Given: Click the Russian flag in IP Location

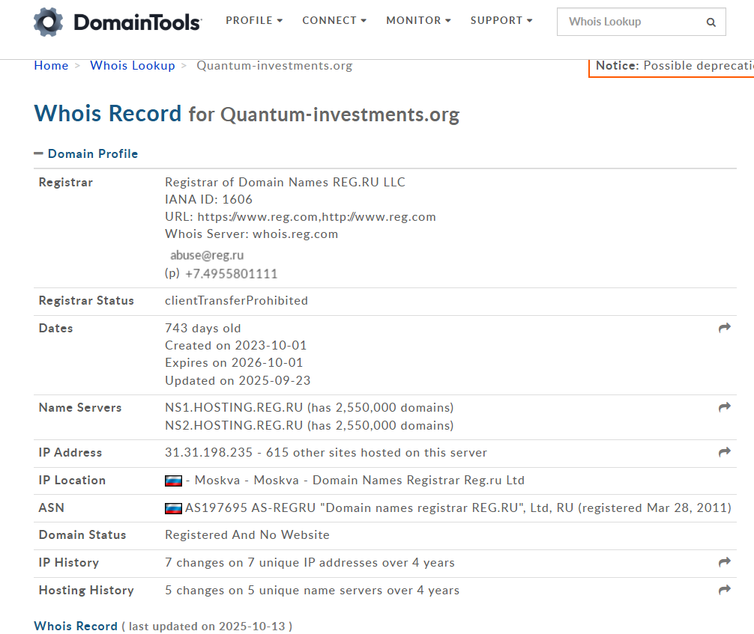Looking at the screenshot, I should (x=173, y=481).
